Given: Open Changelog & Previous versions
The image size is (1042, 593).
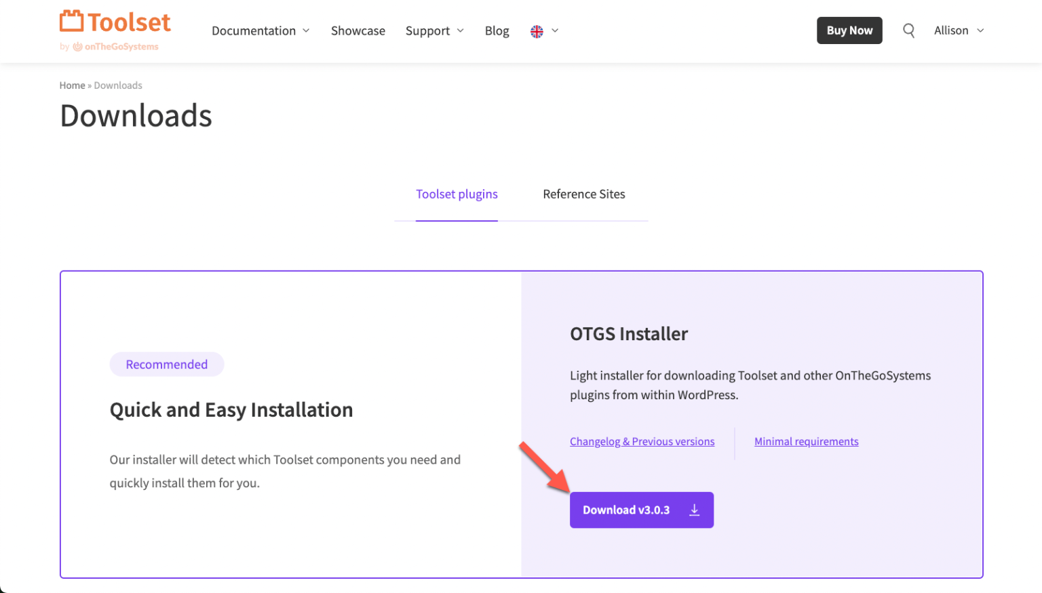Looking at the screenshot, I should click(x=642, y=441).
